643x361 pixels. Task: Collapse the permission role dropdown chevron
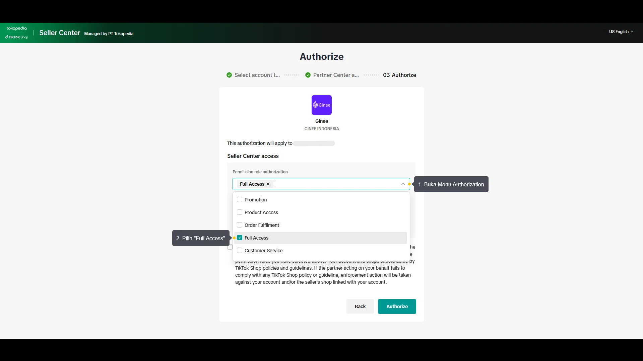[403, 184]
